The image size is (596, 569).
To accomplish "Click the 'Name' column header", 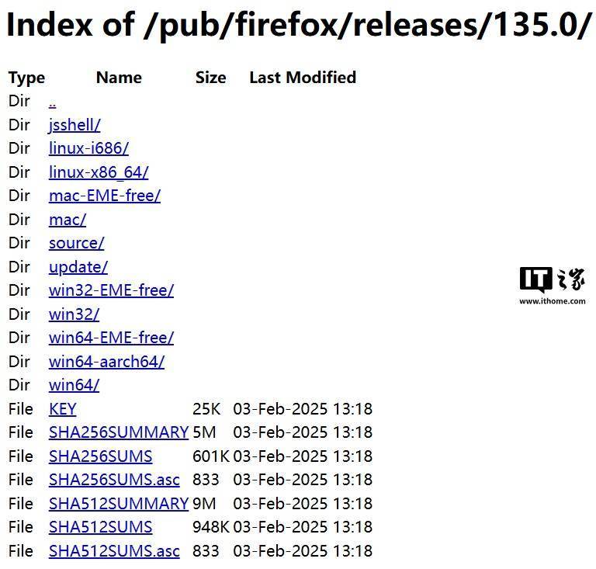I will coord(119,78).
